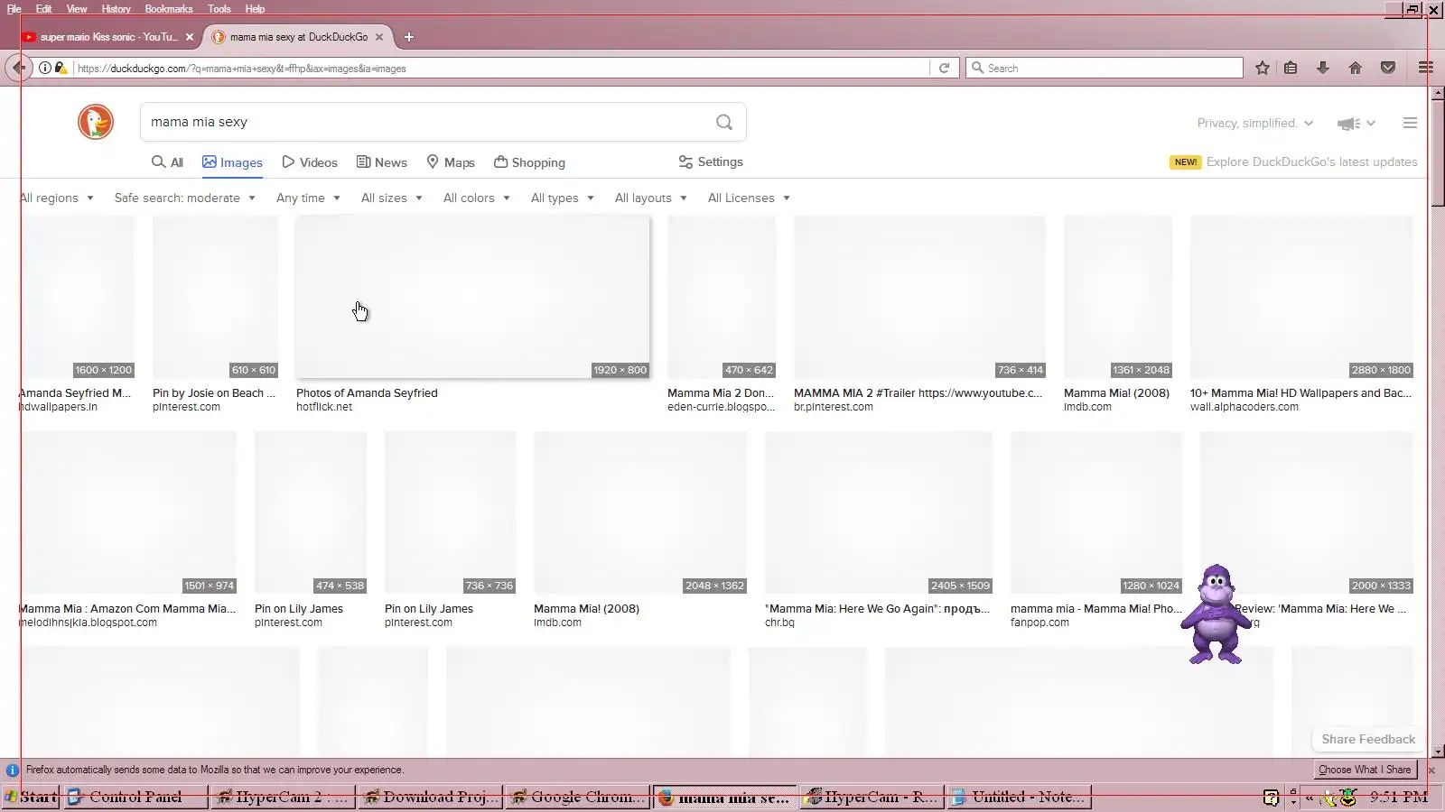Viewport: 1445px width, 812px height.
Task: Save the page to Pocket
Action: 1388,68
